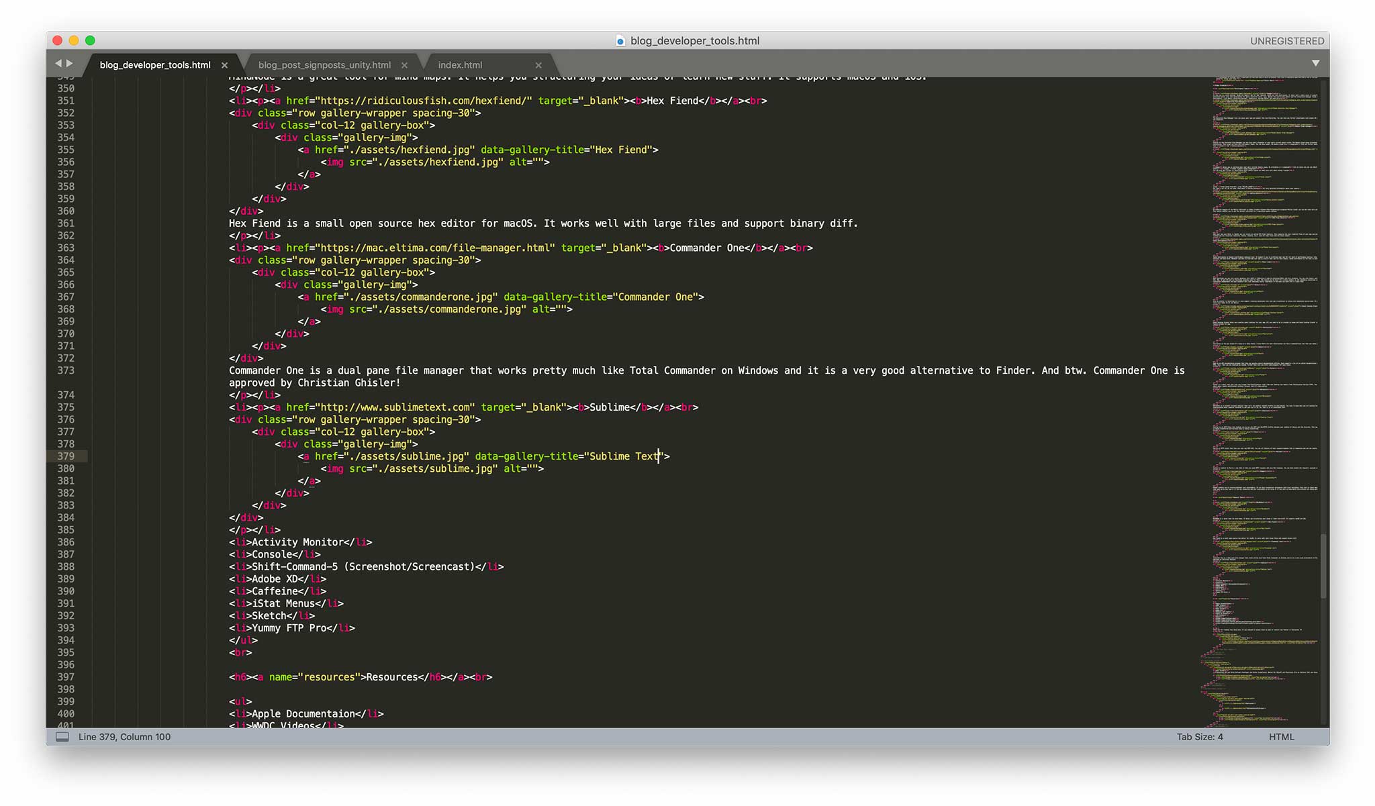The width and height of the screenshot is (1375, 806).
Task: Click line number 363 in gutter
Action: coord(66,248)
